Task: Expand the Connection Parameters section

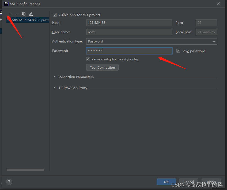Action: pyautogui.click(x=54, y=77)
